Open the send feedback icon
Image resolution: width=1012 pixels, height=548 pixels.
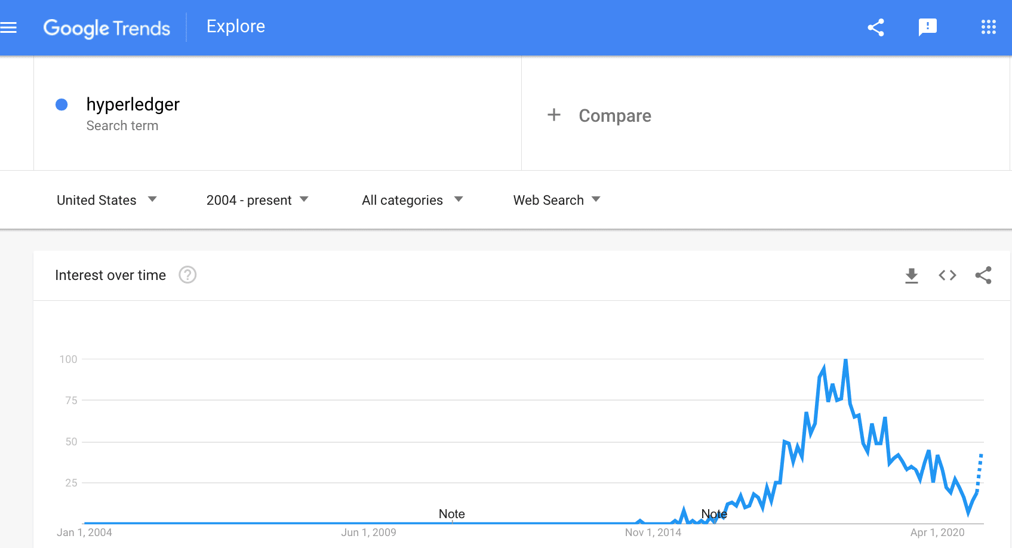coord(927,27)
